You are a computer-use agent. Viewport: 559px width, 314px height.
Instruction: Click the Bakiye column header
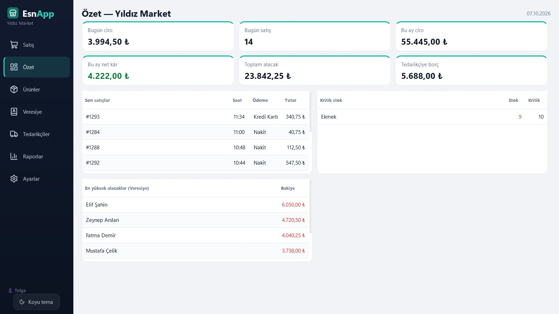click(288, 188)
